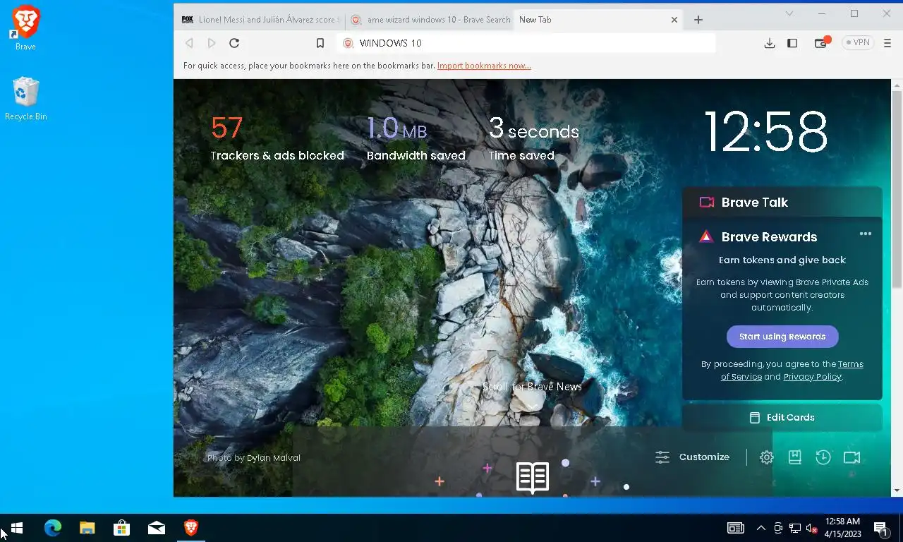Open the touch keyboard tray icon

pyautogui.click(x=736, y=528)
